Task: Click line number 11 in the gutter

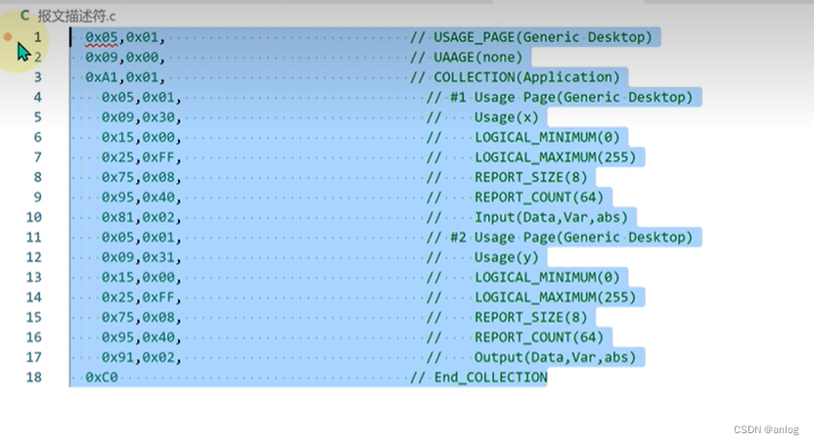Action: point(34,238)
